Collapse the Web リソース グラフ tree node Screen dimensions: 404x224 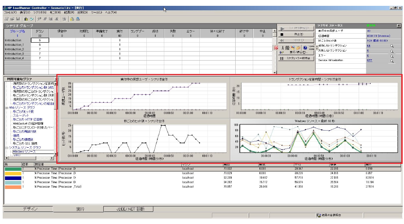click(x=6, y=108)
